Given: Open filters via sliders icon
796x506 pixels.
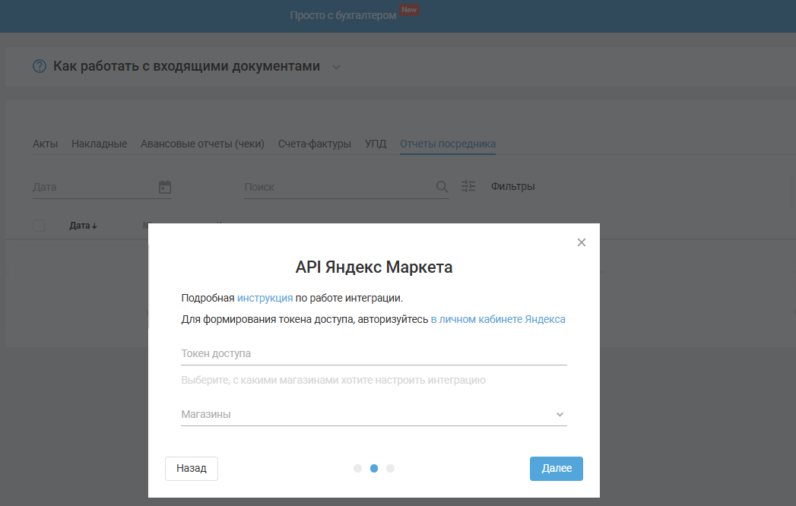Looking at the screenshot, I should (x=468, y=186).
